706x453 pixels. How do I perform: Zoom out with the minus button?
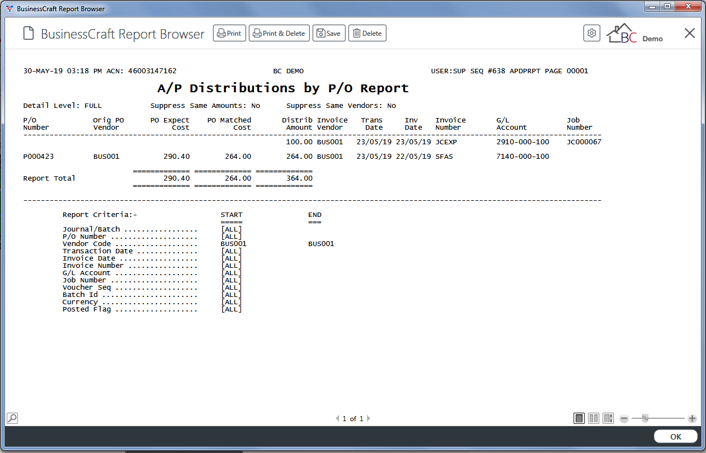624,418
